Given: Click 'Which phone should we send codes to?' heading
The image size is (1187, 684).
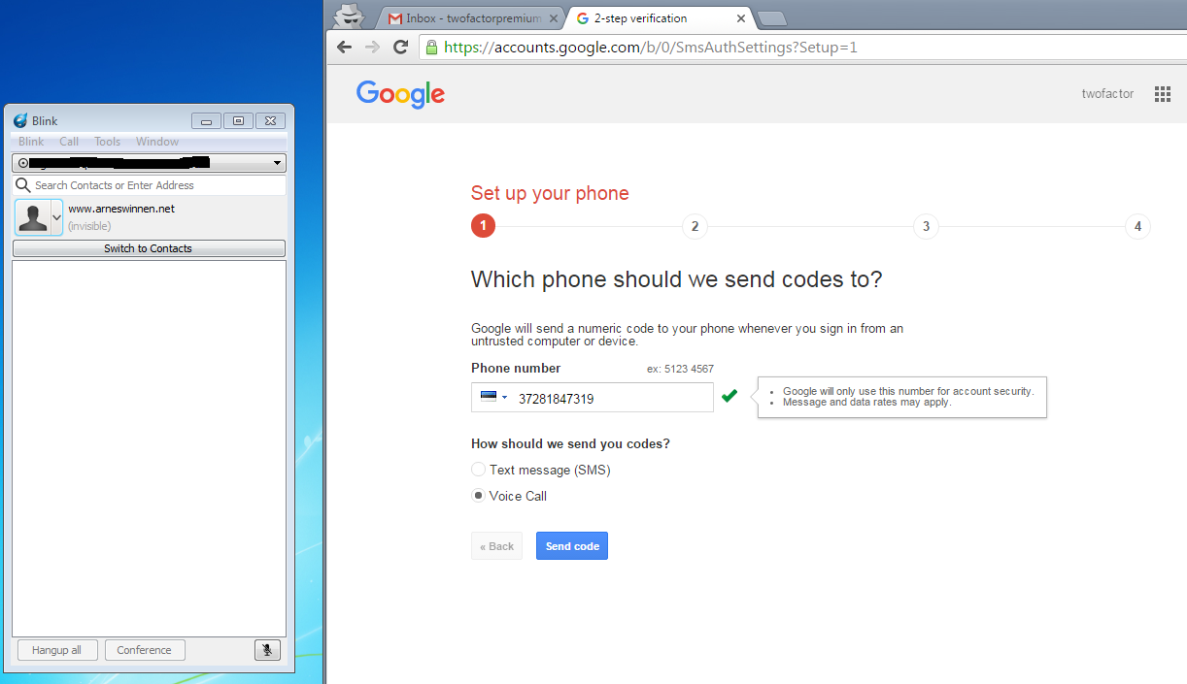Looking at the screenshot, I should pos(677,279).
